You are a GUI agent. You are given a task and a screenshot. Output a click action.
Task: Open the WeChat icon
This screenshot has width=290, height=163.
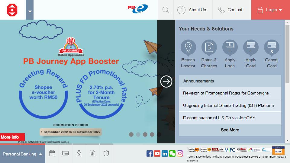click(x=172, y=154)
